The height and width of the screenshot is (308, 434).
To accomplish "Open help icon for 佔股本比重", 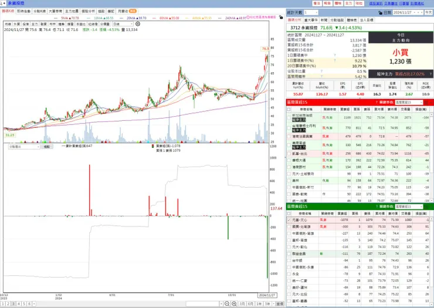I will click(x=321, y=71).
